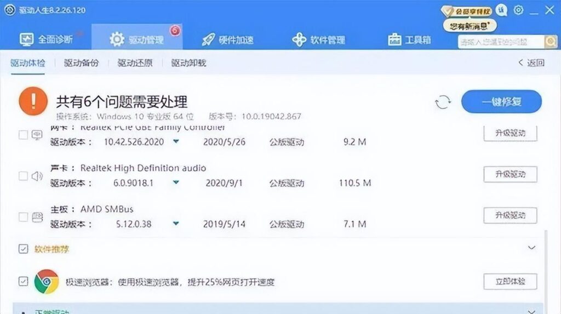
Task: Open version dropdown for 5.12.0.38
Action: point(176,224)
